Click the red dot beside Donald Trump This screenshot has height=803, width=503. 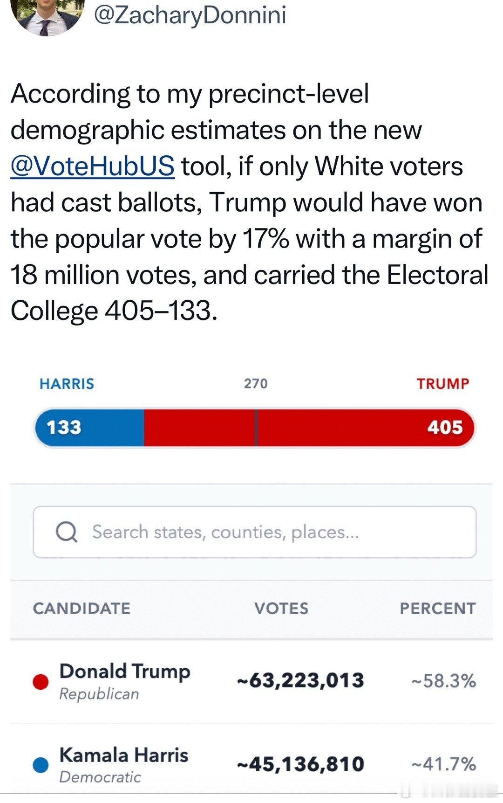pos(41,682)
